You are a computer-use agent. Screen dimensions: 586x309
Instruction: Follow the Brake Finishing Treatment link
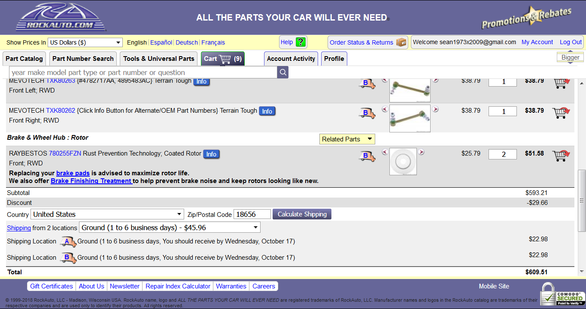(91, 181)
